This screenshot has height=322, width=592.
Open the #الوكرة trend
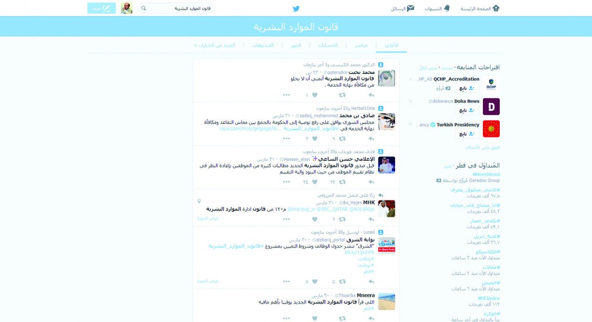click(492, 314)
